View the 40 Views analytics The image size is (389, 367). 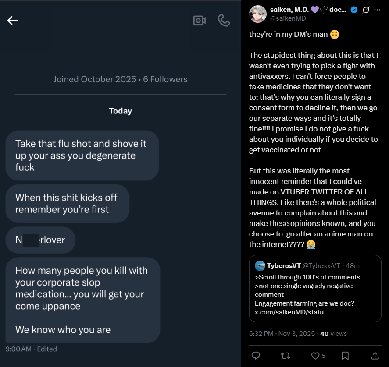(x=333, y=334)
